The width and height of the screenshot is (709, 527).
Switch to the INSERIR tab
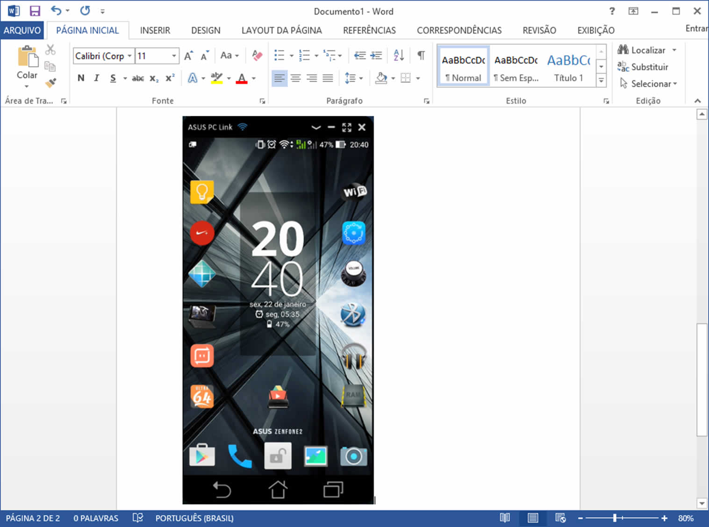[x=155, y=30]
